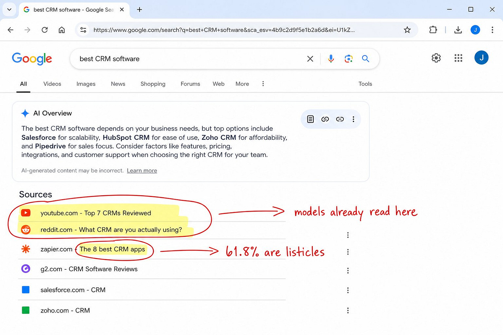503x335 pixels.
Task: Open the More search filters
Action: [242, 84]
